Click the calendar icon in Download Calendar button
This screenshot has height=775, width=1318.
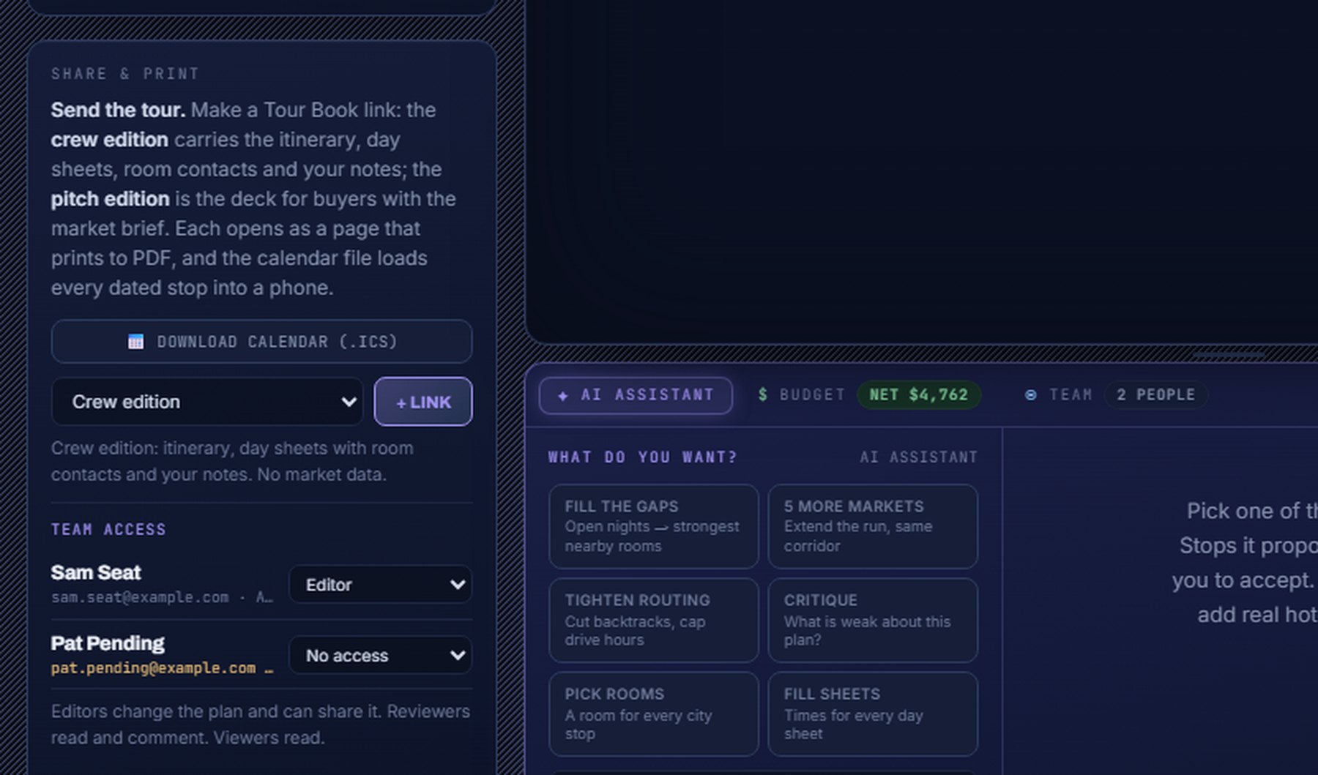(x=135, y=342)
